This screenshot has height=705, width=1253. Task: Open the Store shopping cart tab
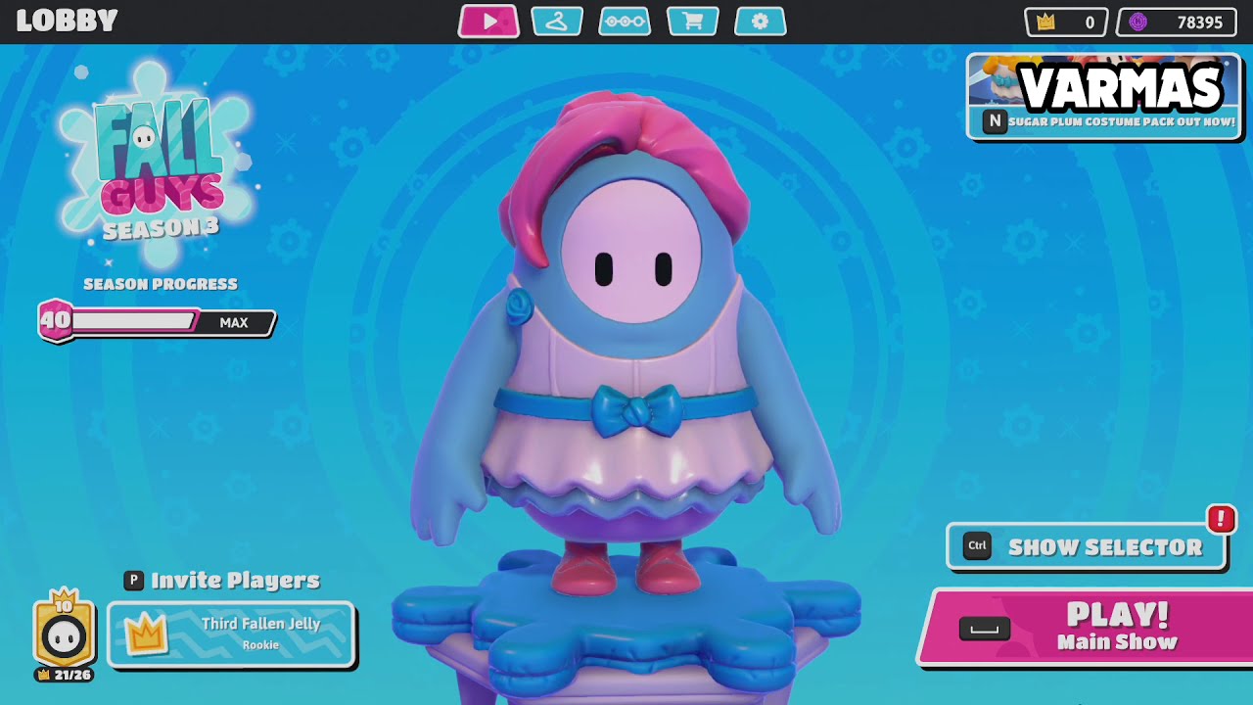click(693, 22)
